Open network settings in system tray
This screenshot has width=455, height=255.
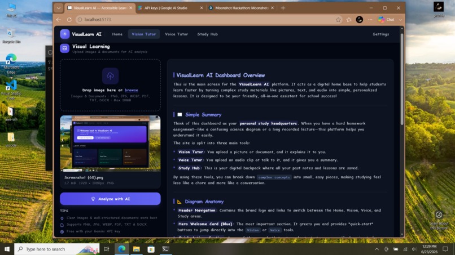coord(405,249)
